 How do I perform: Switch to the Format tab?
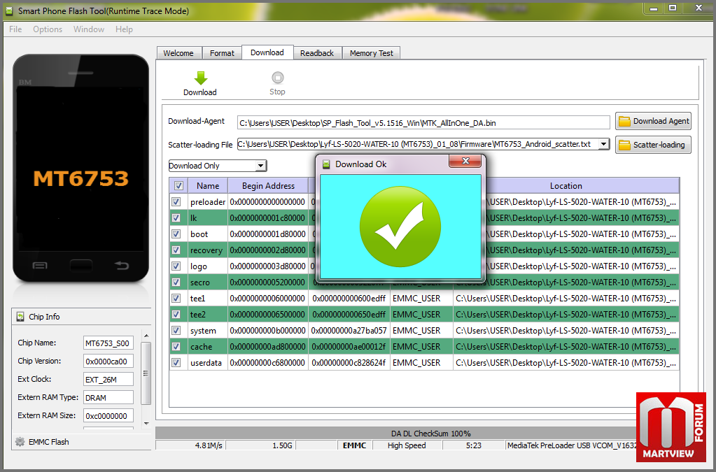222,53
